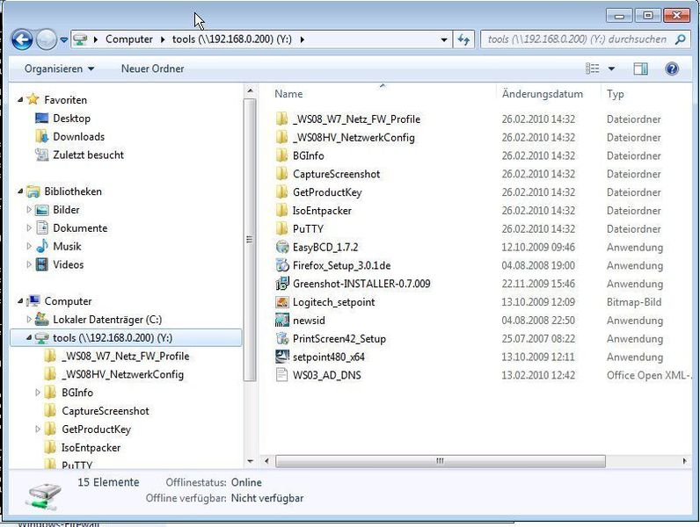The width and height of the screenshot is (700, 527).
Task: Click tools (\\192.168.0.200) breadcrumb segment
Action: (231, 40)
